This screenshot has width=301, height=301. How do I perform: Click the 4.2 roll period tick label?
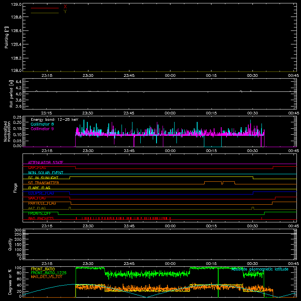(x=18, y=88)
